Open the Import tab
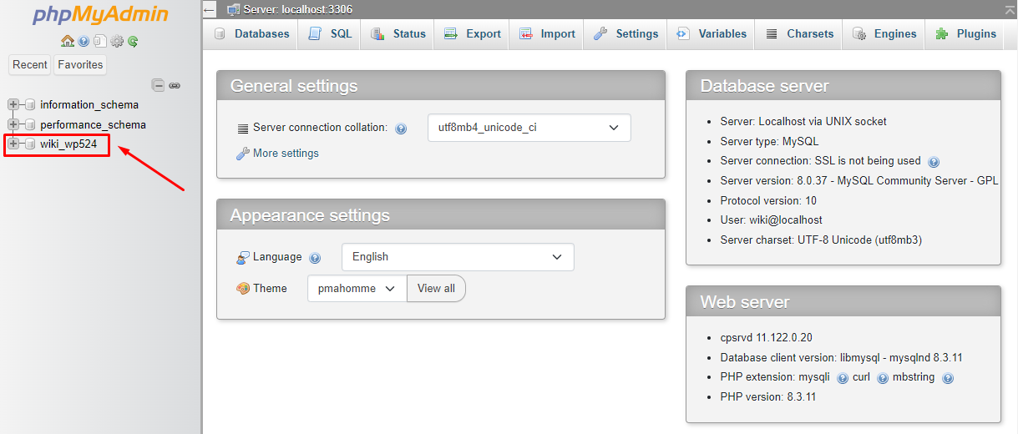1018x434 pixels. (x=547, y=34)
